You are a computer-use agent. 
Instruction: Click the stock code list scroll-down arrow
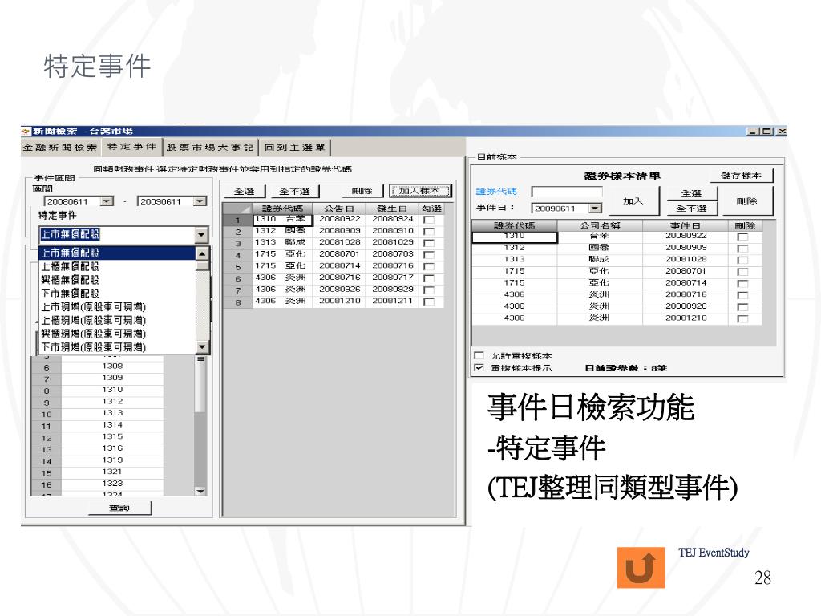pyautogui.click(x=200, y=491)
